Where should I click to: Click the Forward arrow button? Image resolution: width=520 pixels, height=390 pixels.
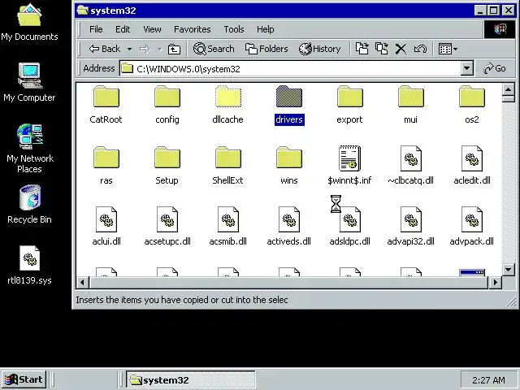click(145, 49)
